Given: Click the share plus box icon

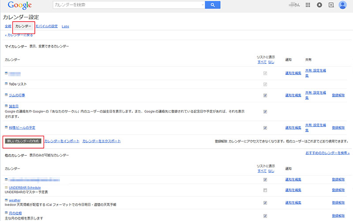Looking at the screenshot, I should tap(331, 5).
